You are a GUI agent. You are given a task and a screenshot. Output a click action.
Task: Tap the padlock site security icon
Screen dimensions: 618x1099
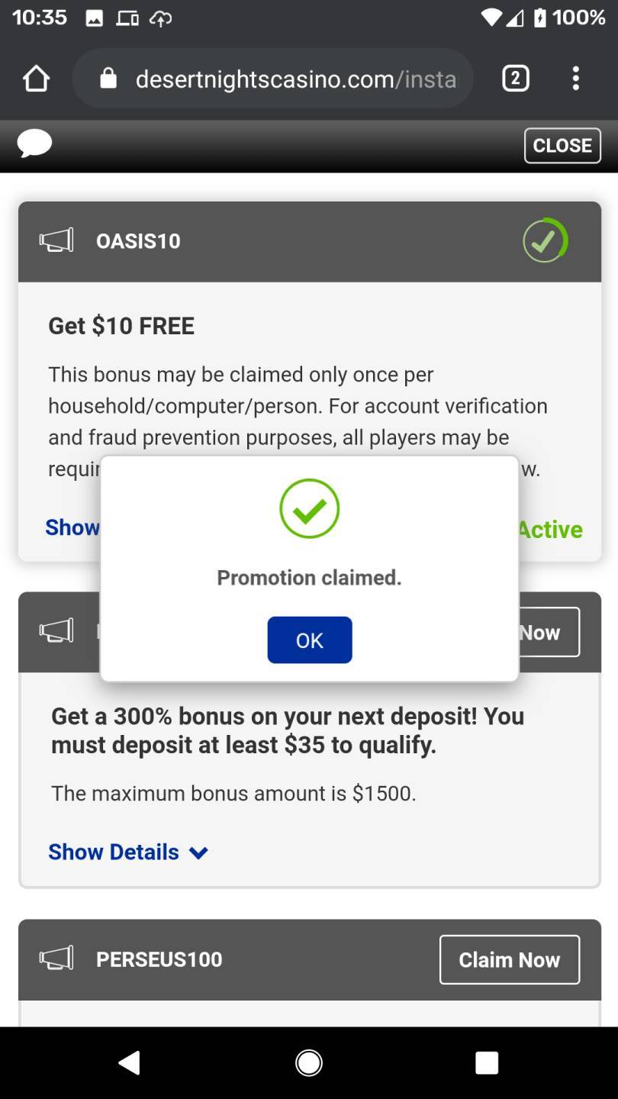click(108, 79)
